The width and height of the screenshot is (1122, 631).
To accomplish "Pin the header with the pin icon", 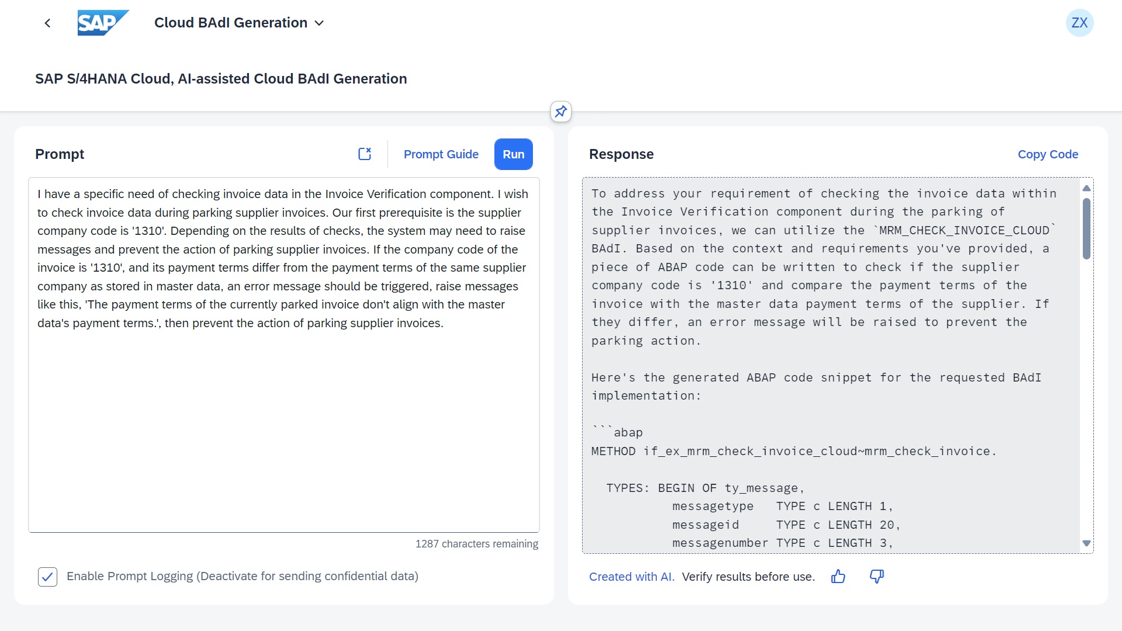I will tap(560, 111).
